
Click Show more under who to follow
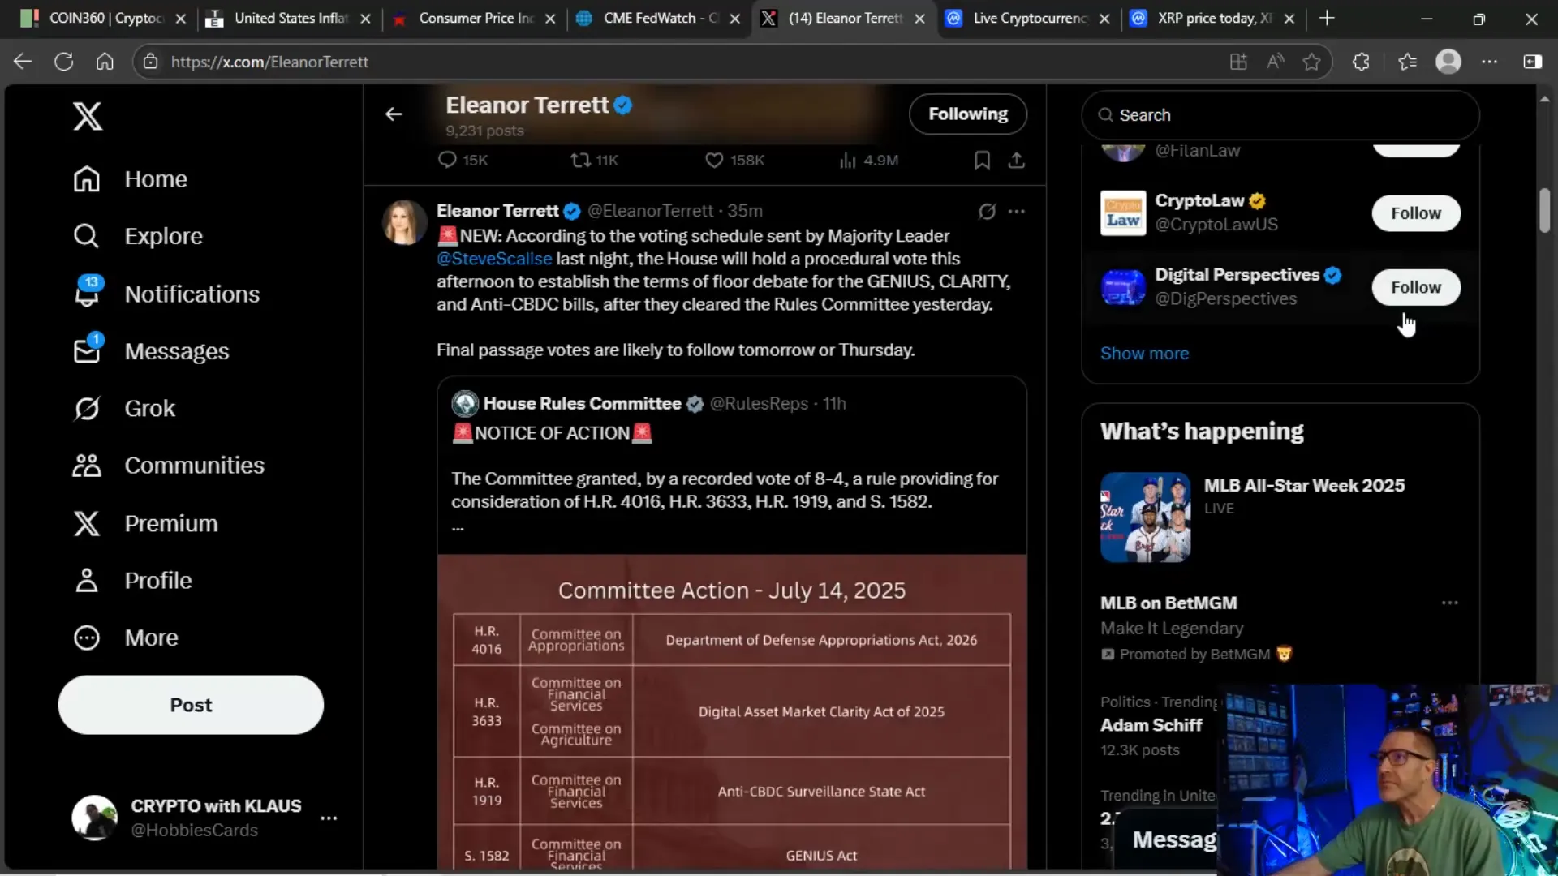1144,354
